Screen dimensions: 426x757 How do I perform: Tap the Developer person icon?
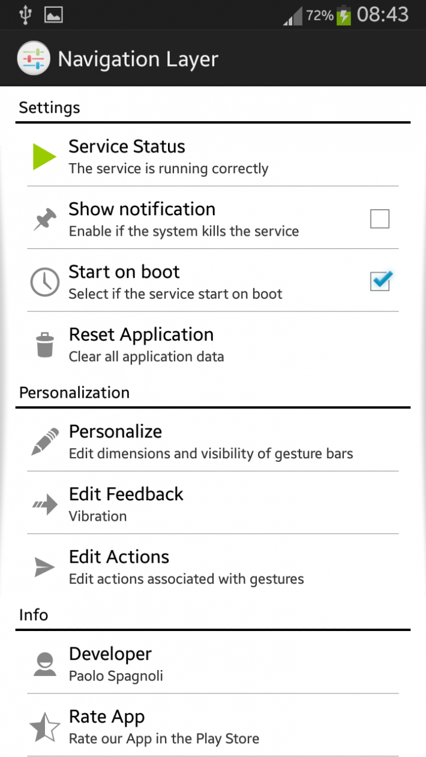tap(44, 664)
